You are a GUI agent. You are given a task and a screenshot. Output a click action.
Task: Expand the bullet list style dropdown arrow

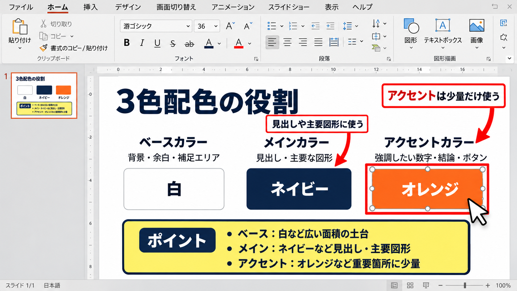(x=282, y=26)
